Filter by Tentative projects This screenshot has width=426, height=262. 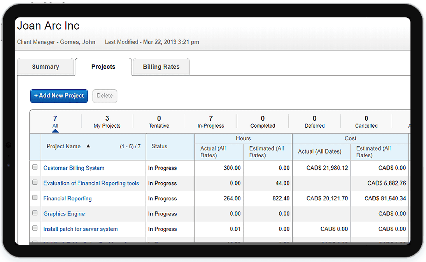pyautogui.click(x=159, y=121)
